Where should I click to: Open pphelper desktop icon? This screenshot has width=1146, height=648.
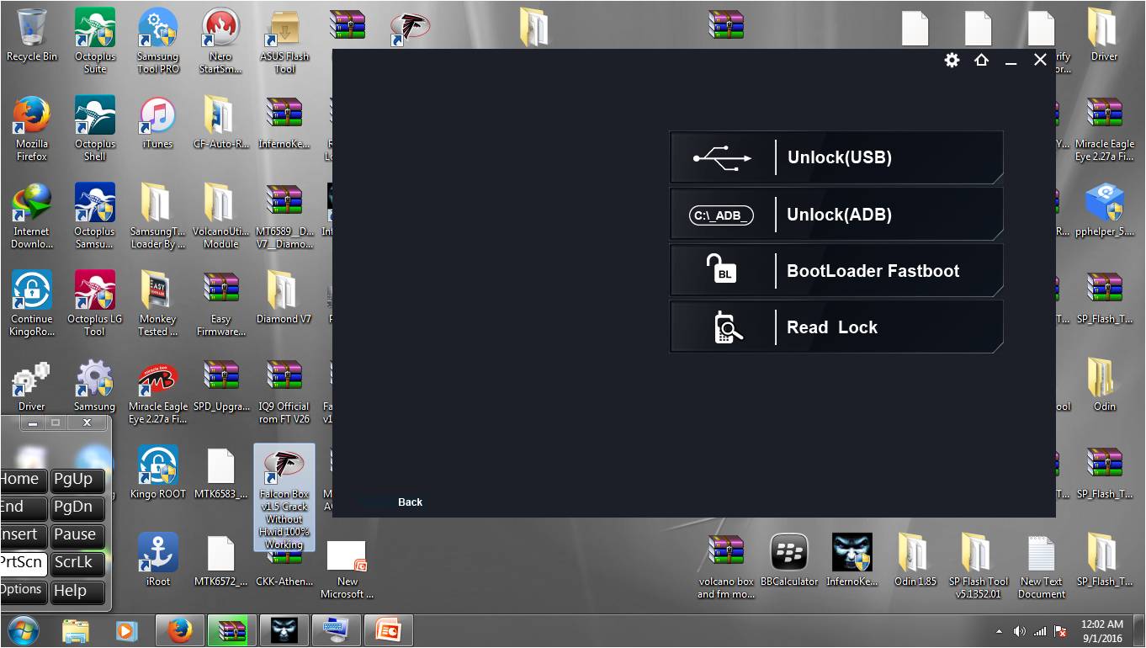click(1104, 210)
